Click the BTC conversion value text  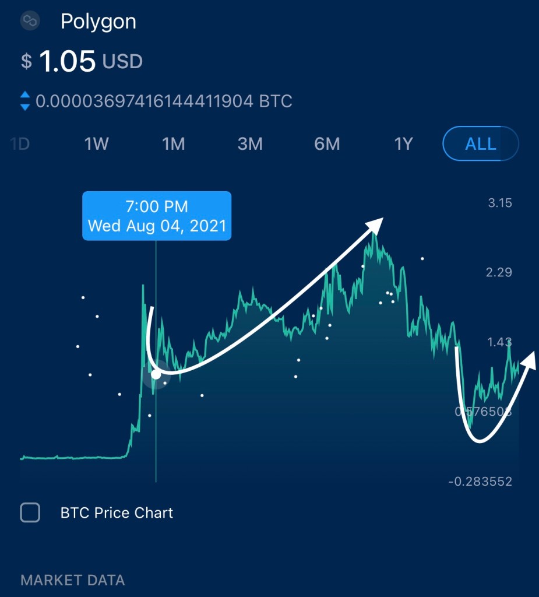[164, 101]
